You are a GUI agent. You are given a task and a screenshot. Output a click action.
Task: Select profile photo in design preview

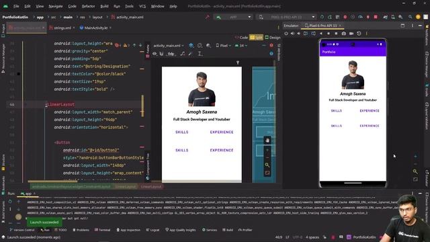[x=202, y=89]
